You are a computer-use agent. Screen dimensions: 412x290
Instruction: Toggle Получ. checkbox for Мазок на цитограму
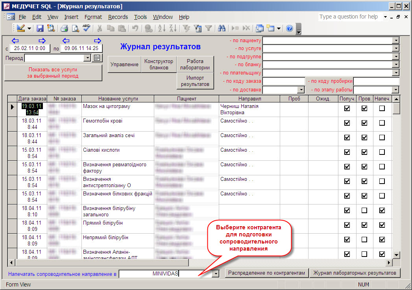pos(347,108)
